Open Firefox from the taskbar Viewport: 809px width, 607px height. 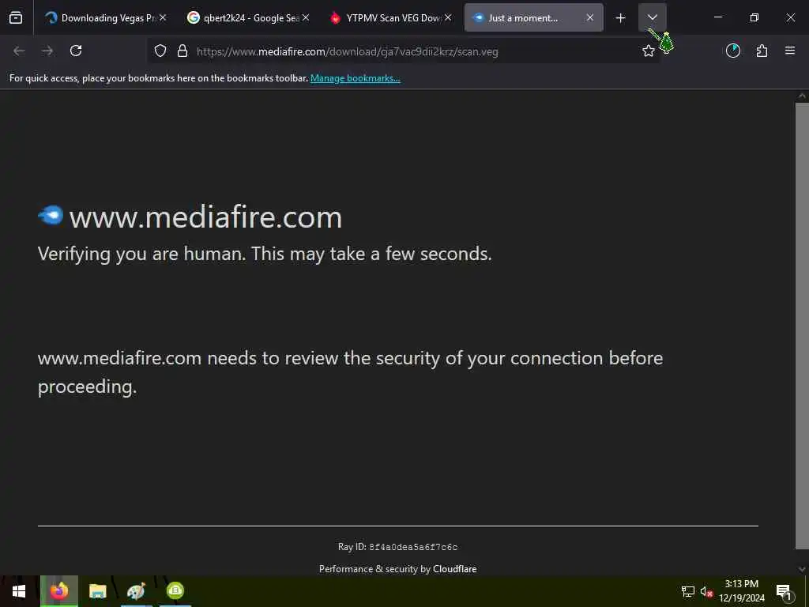pyautogui.click(x=58, y=591)
